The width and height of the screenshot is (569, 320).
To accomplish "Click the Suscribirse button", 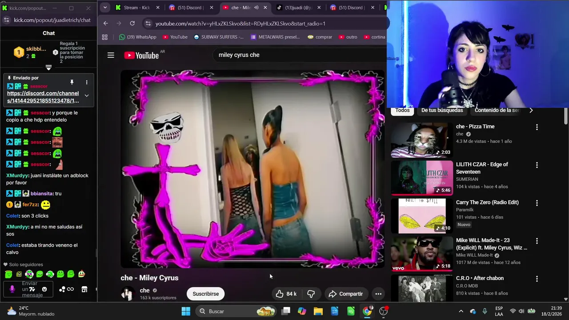I will (205, 294).
